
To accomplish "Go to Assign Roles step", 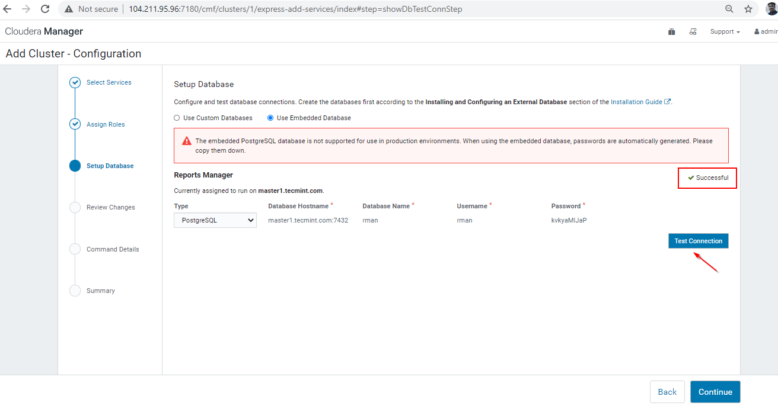I will point(106,124).
